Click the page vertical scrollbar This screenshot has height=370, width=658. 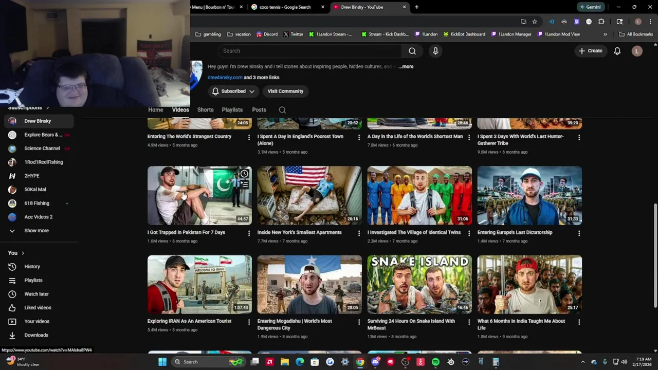tap(655, 256)
